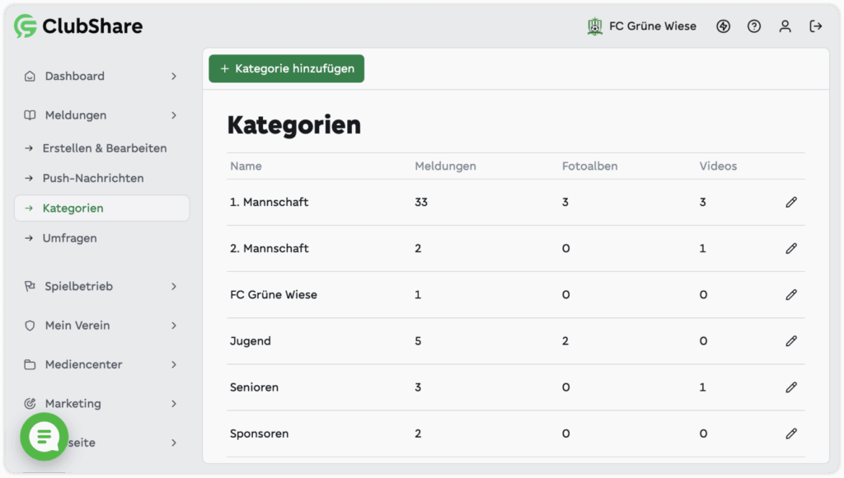This screenshot has height=478, width=844.
Task: Click the FC Grüne Wiese club crest
Action: [x=595, y=26]
